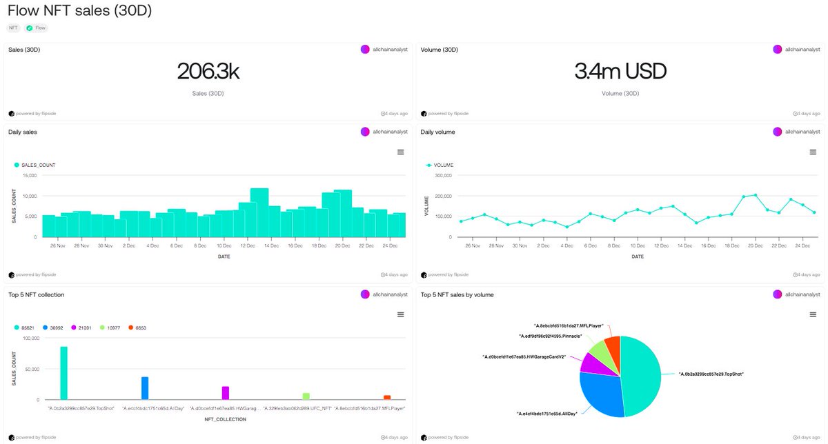Open the Daily sales chart hamburger menu
The width and height of the screenshot is (828, 444).
point(400,152)
